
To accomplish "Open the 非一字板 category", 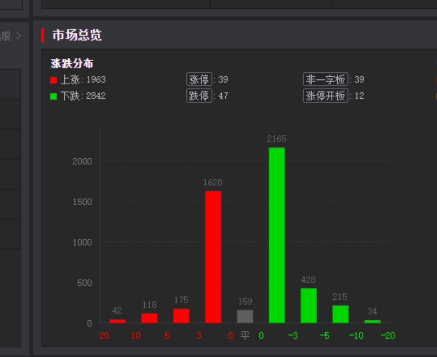I will 326,79.
